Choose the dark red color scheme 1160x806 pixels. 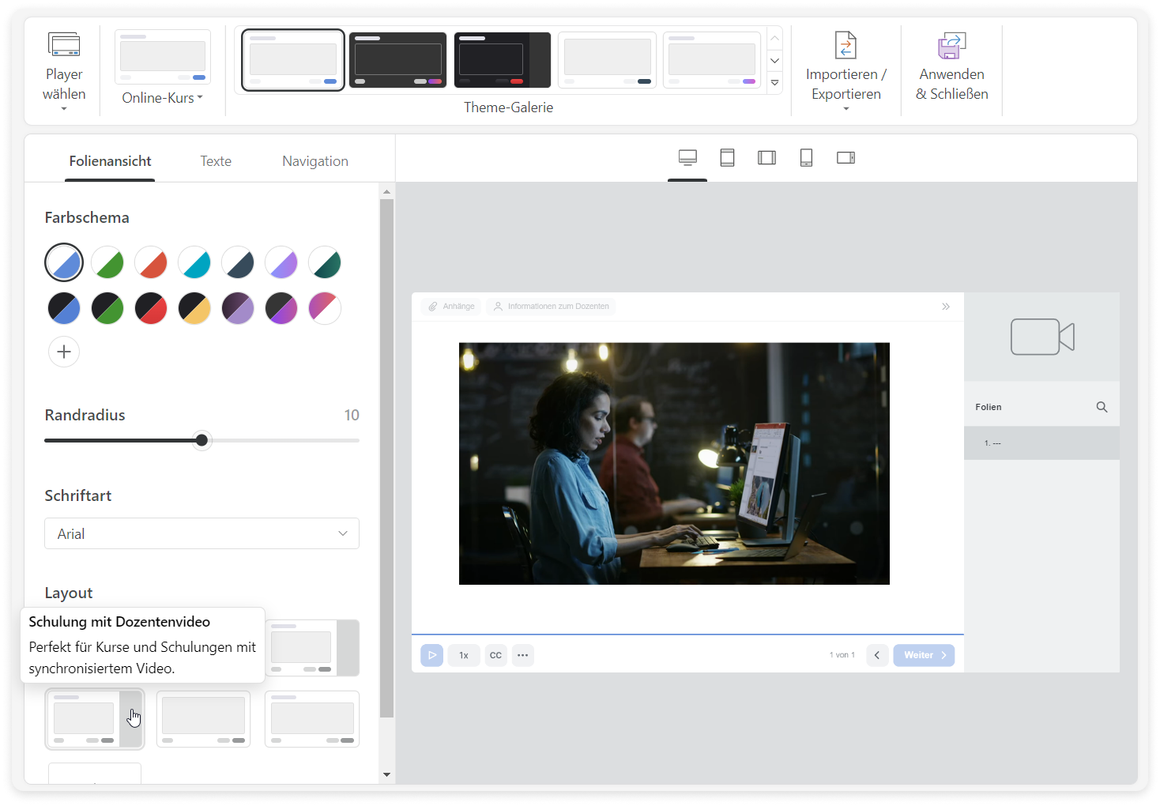point(151,308)
